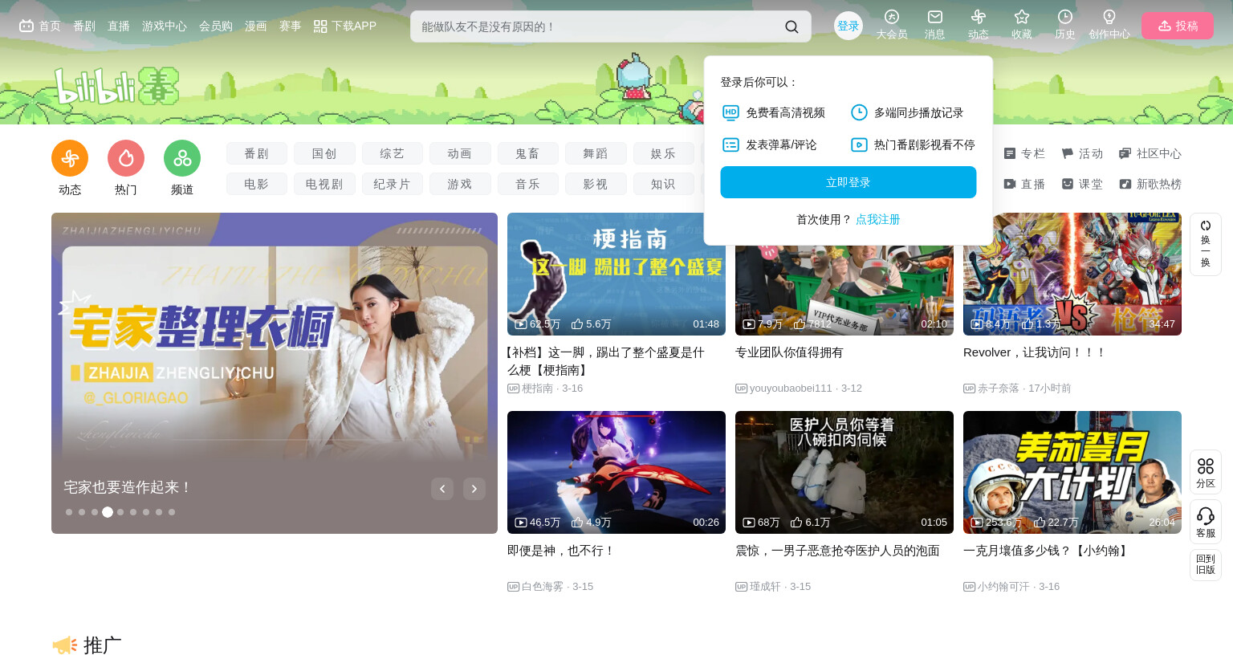Select the 音乐 category tag

pos(528,184)
